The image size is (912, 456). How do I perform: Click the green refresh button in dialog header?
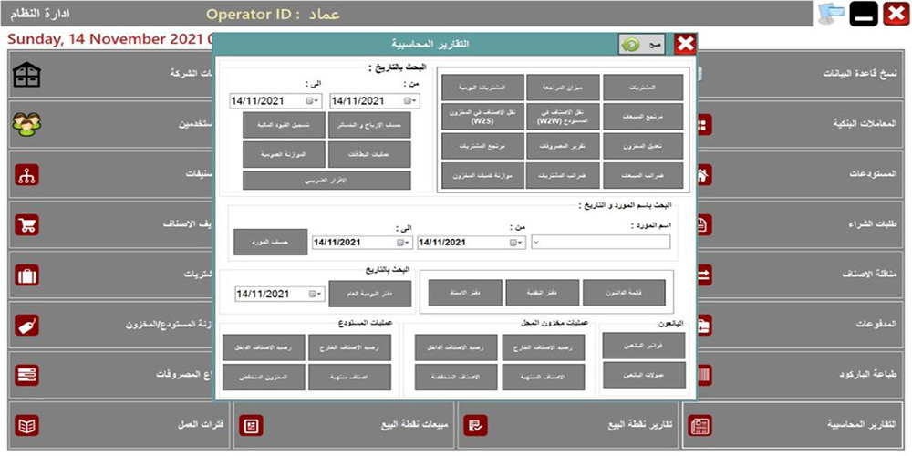pos(629,45)
